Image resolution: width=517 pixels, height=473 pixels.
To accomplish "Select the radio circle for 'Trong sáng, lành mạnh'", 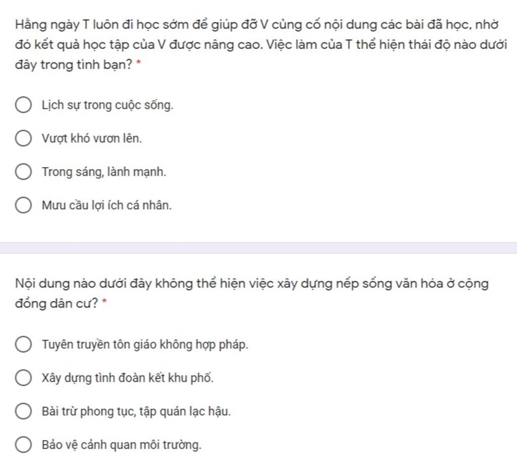I will point(23,172).
